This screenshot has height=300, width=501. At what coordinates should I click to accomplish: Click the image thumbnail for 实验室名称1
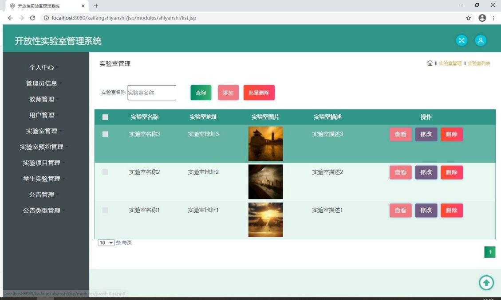[x=265, y=220]
